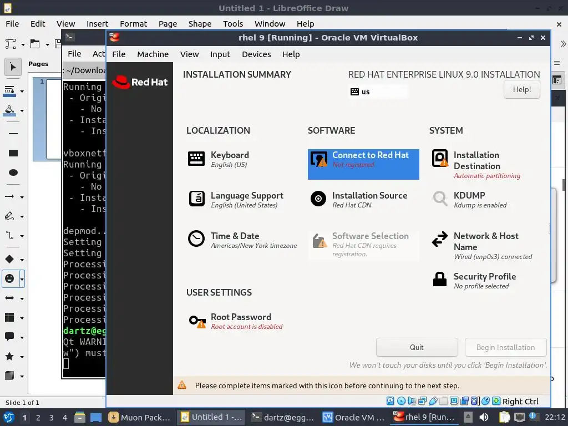The image size is (568, 426).
Task: Click the Help! button in installer
Action: tap(521, 89)
